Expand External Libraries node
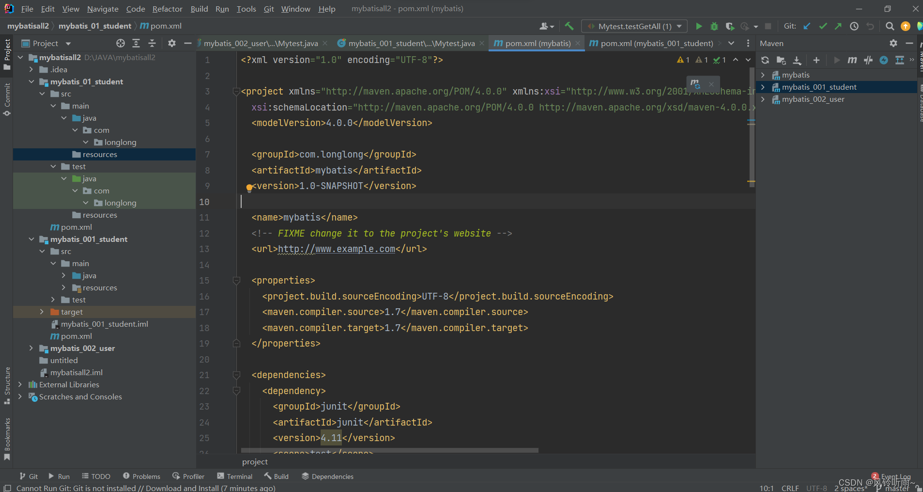 [20, 384]
